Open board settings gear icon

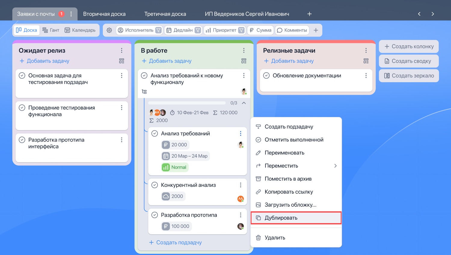point(109,30)
